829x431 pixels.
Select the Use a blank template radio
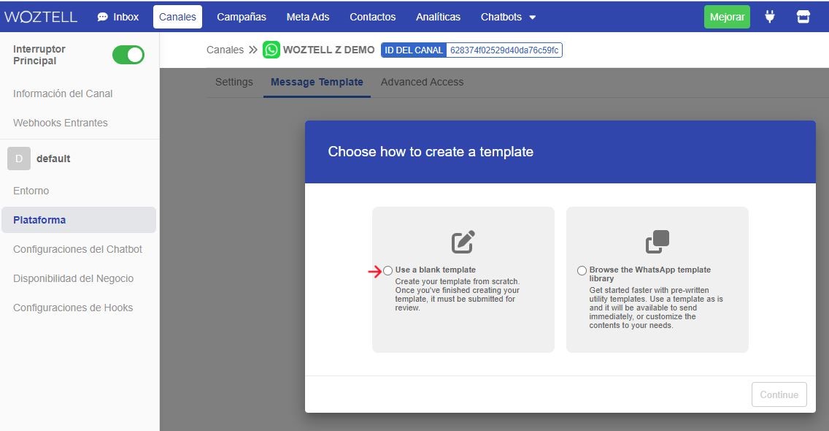point(388,270)
